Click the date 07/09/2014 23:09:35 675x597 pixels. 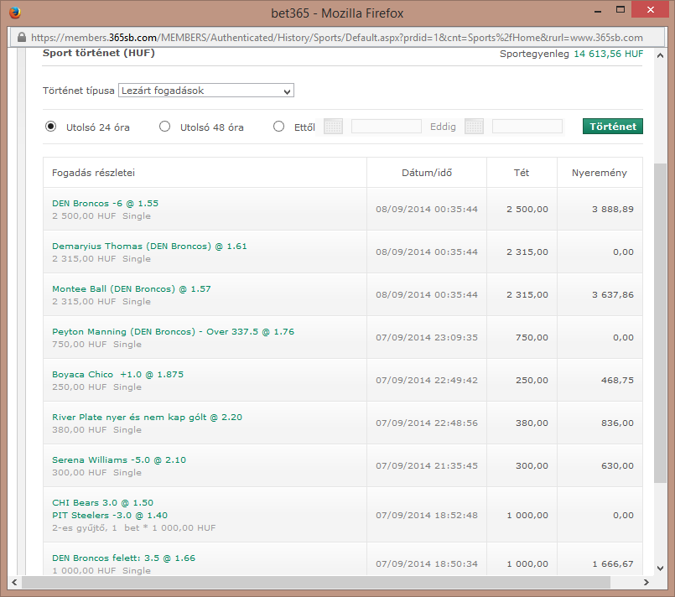[x=427, y=337]
